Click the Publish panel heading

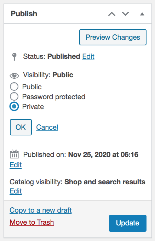point(24,14)
